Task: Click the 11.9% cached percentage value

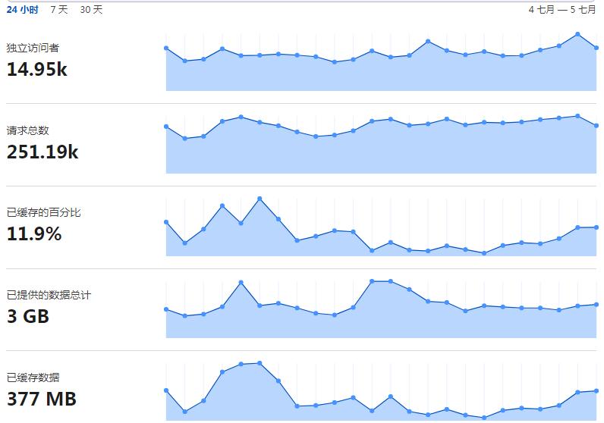Action: point(34,234)
